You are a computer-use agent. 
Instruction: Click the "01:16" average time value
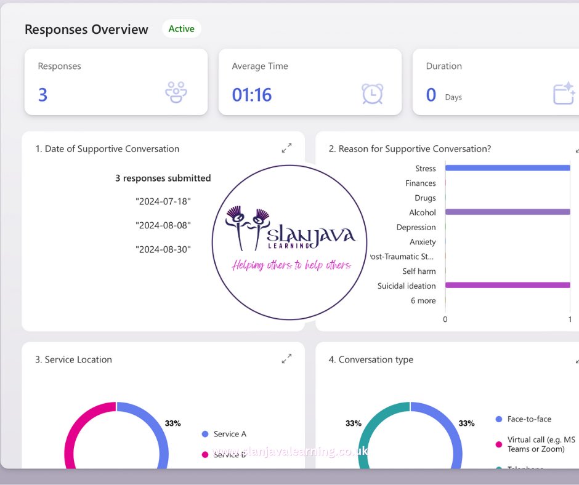(x=252, y=95)
